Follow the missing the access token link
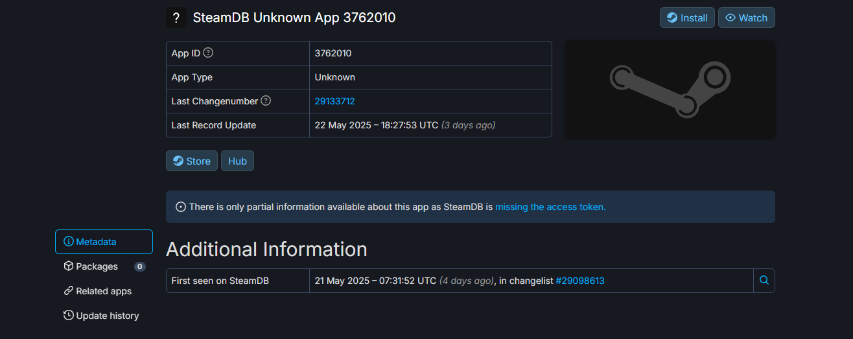The width and height of the screenshot is (853, 339). coord(550,207)
